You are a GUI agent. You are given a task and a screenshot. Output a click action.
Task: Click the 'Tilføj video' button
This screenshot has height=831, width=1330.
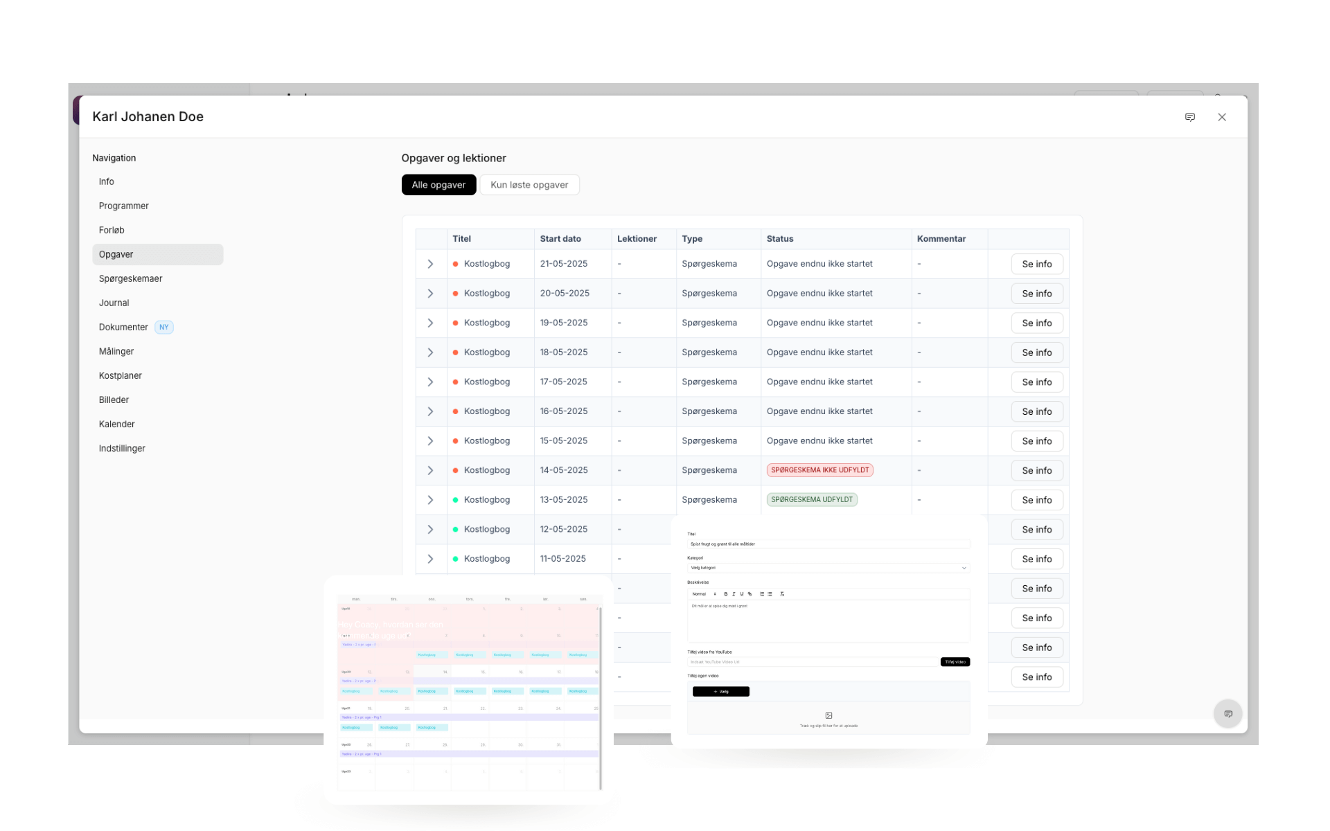click(955, 662)
